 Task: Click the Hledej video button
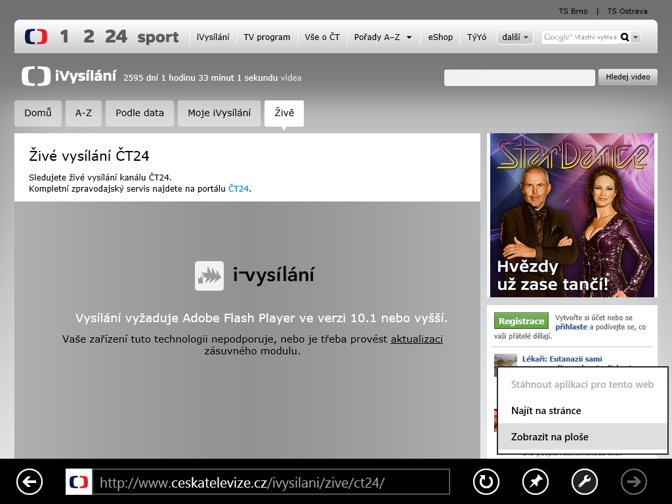pyautogui.click(x=628, y=77)
